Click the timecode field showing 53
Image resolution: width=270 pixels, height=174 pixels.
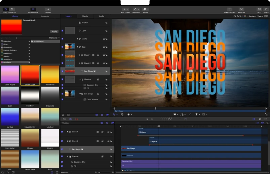(x=166, y=119)
